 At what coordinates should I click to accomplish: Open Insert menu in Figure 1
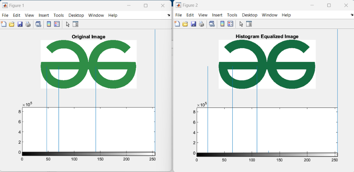click(x=44, y=15)
